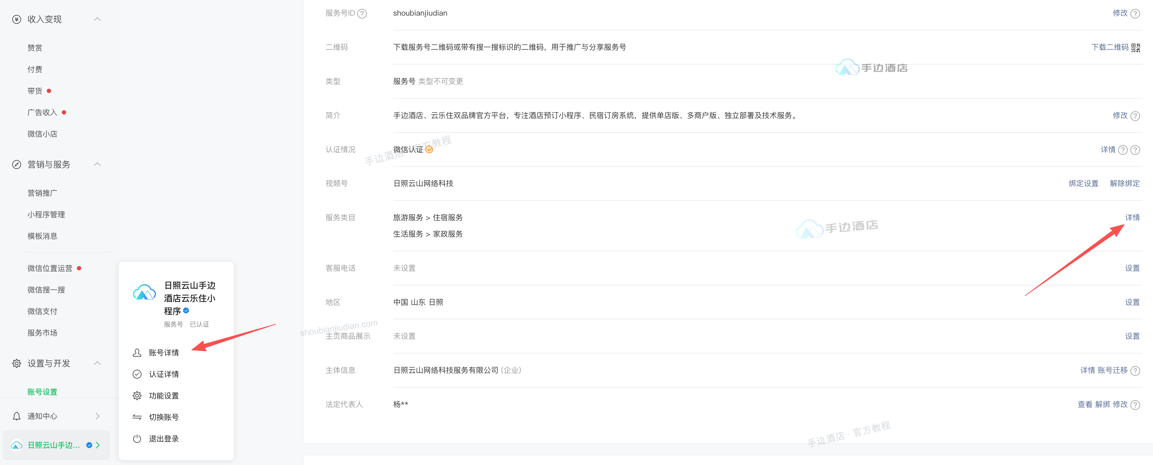Click 详情 in 认证情况 row
1153x465 pixels.
coord(1108,149)
